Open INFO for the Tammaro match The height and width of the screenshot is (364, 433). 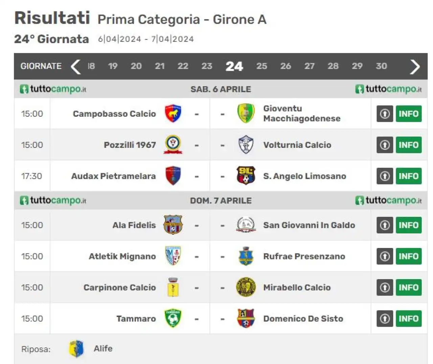409,319
